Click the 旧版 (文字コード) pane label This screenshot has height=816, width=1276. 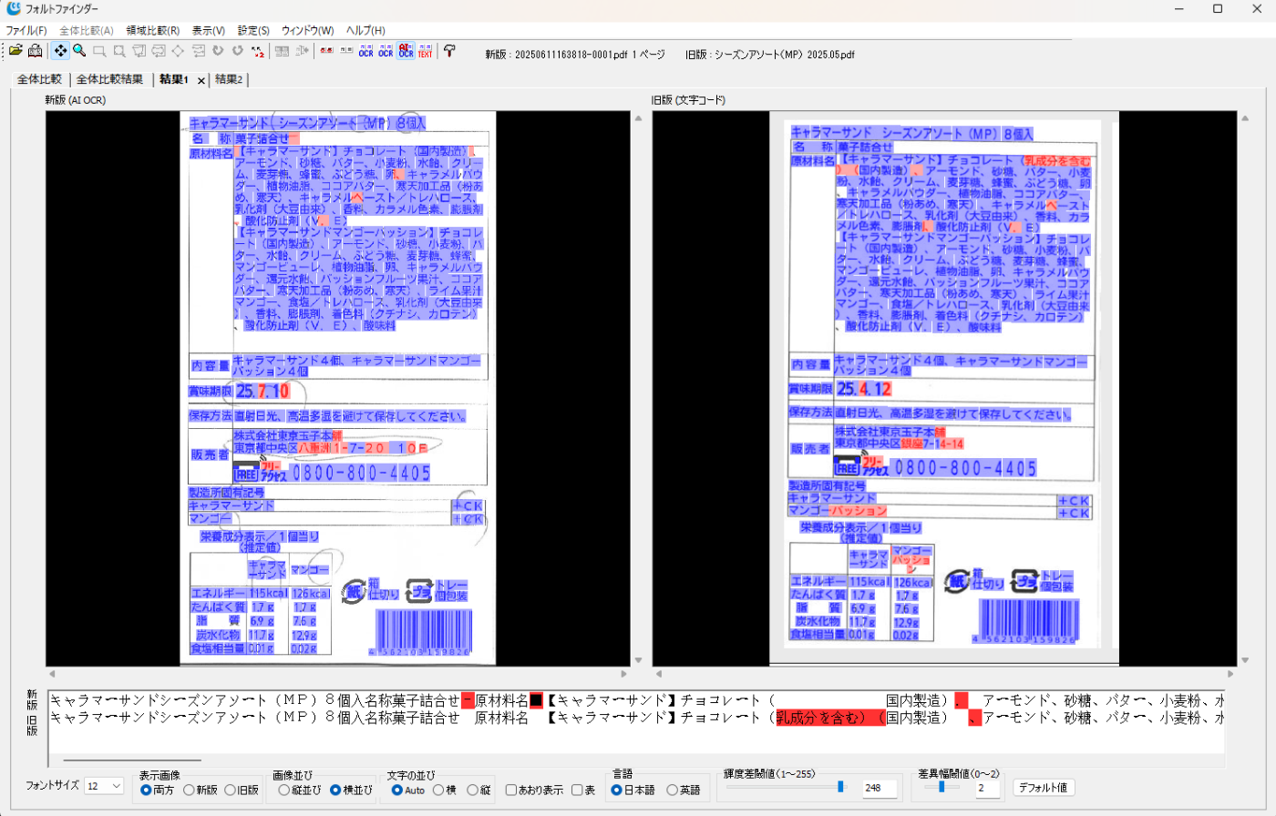[x=688, y=100]
